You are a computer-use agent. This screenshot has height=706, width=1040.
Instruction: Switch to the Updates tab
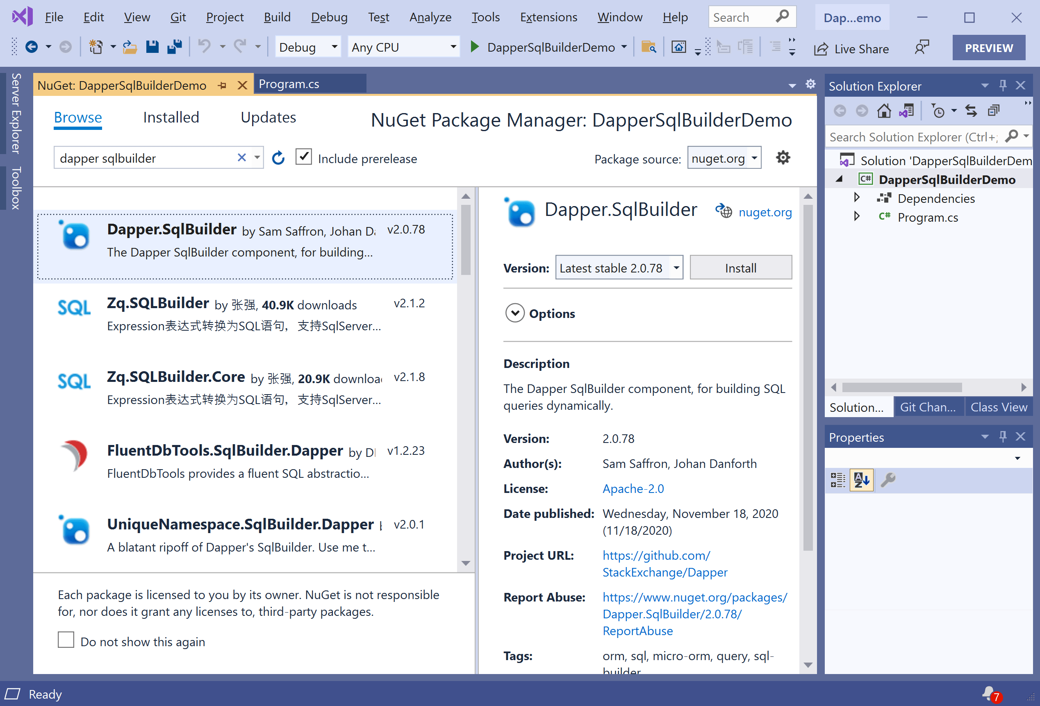pyautogui.click(x=268, y=117)
